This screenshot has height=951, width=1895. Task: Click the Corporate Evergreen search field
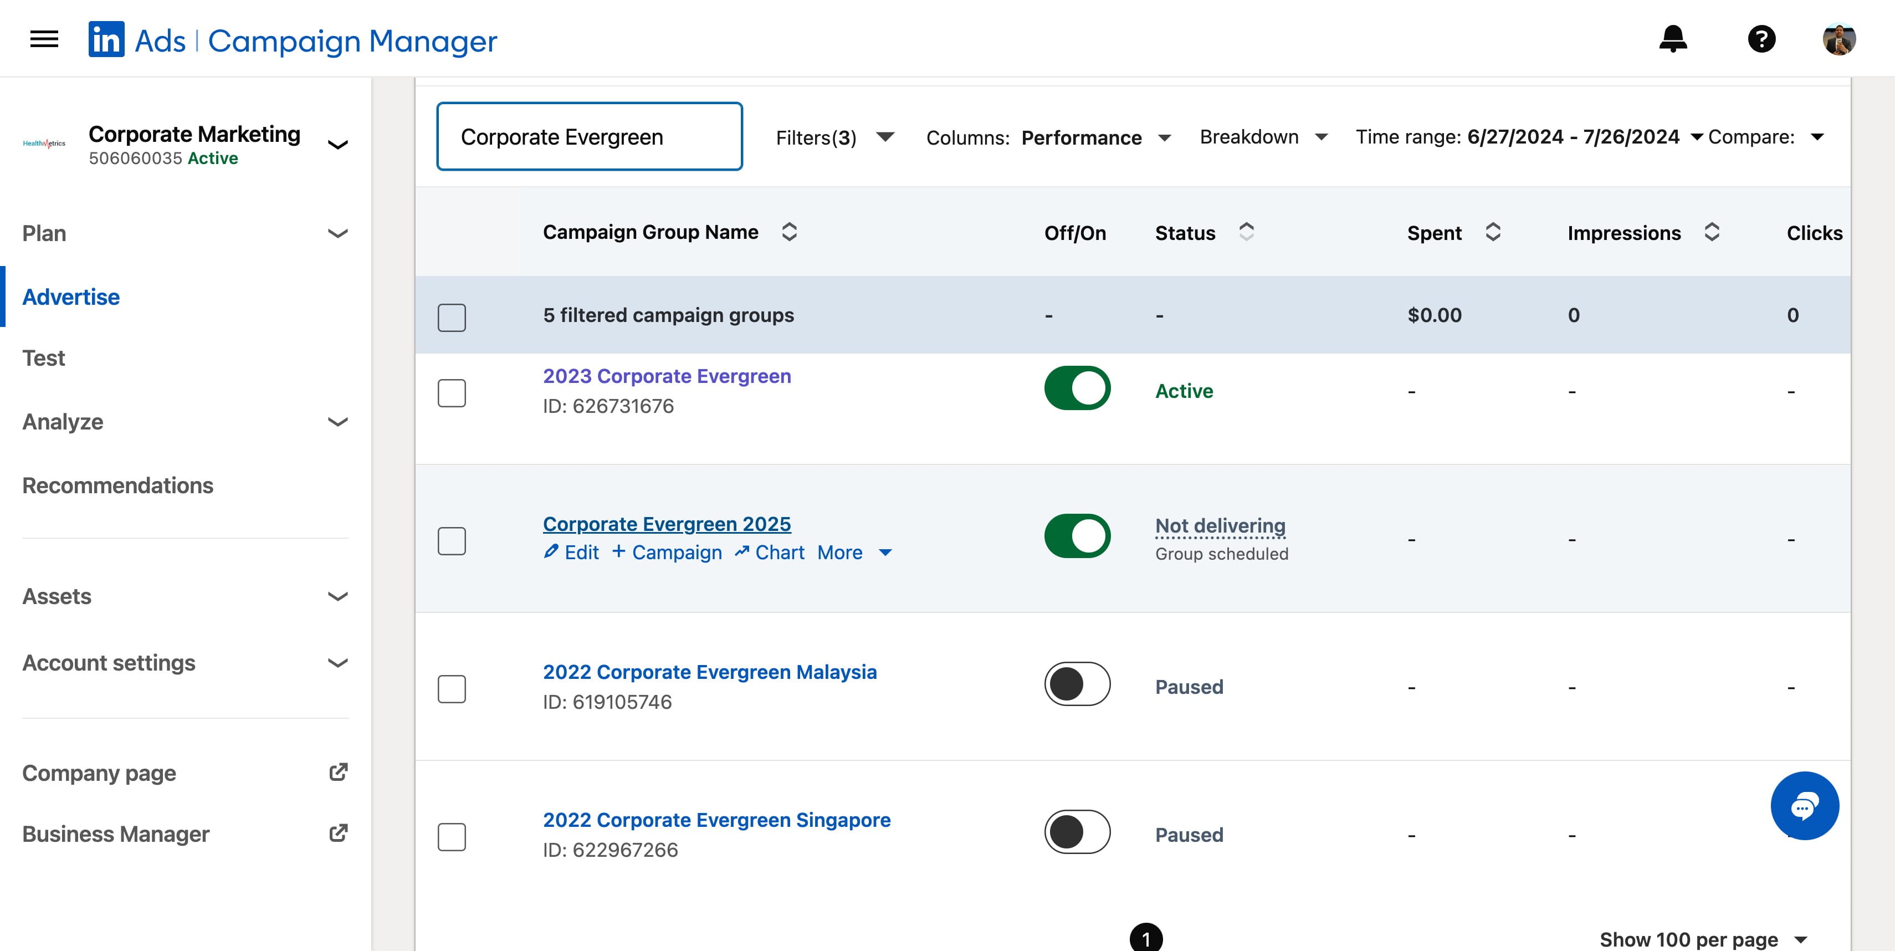tap(589, 136)
